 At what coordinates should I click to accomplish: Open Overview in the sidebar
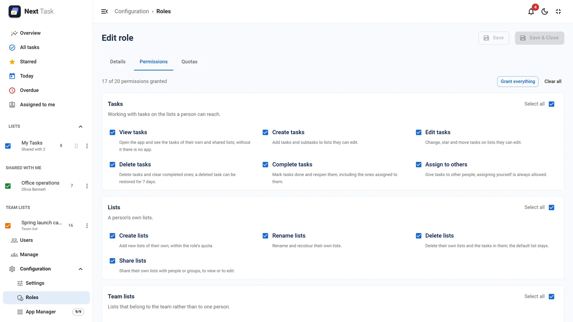46,33
